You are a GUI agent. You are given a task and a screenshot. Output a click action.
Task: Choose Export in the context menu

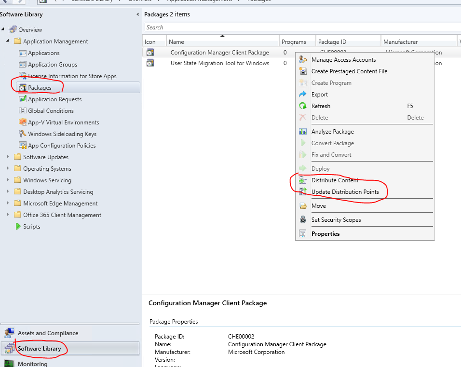[x=365, y=95]
